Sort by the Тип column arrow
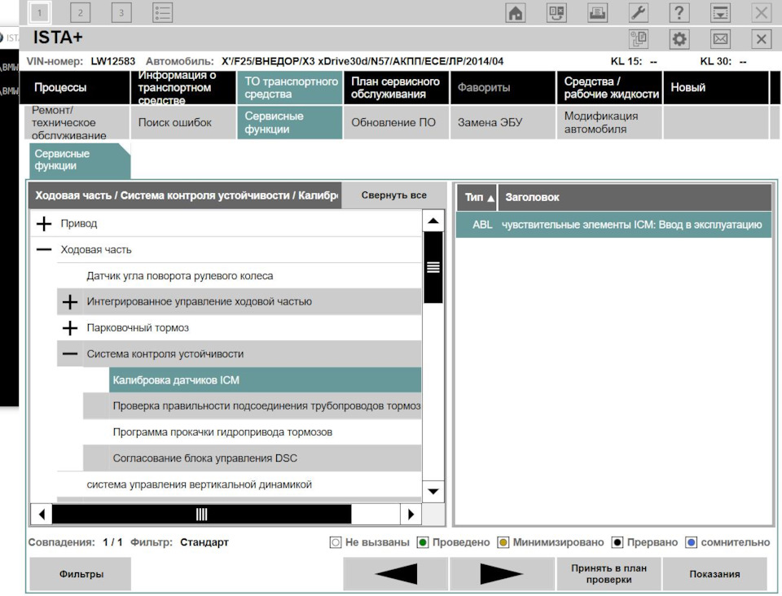 (x=490, y=198)
